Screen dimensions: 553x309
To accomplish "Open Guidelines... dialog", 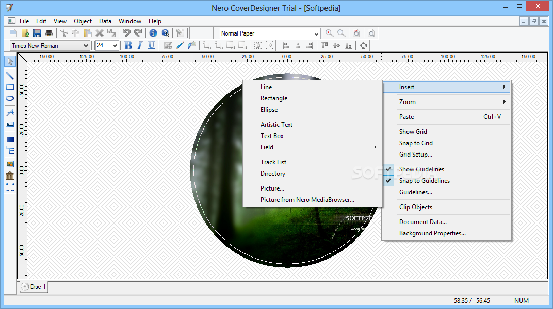I will (447, 192).
